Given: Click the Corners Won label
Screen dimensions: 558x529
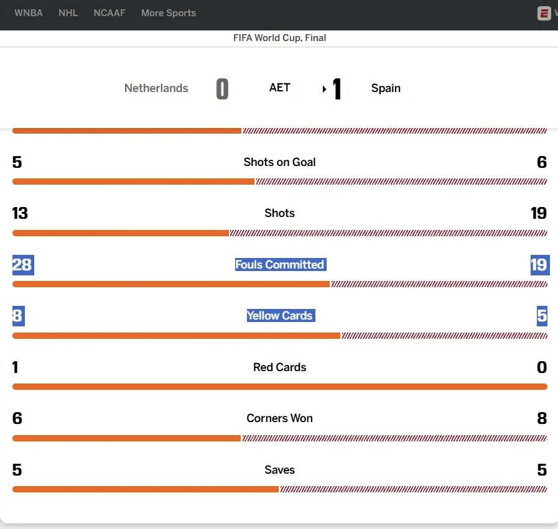Looking at the screenshot, I should pyautogui.click(x=279, y=418).
